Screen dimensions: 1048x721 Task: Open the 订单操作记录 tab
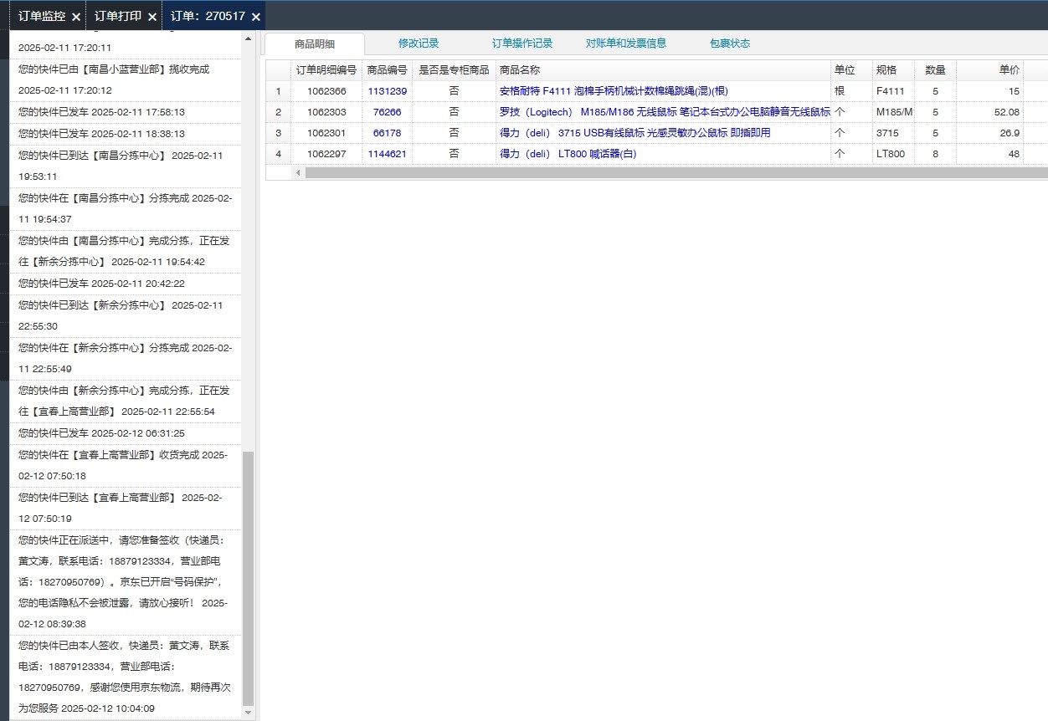522,43
